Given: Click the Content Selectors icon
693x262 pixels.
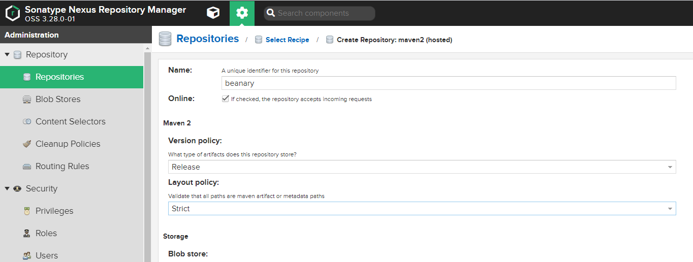Looking at the screenshot, I should pos(27,122).
